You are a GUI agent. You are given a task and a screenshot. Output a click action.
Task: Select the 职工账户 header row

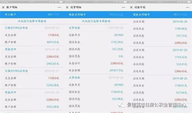(32, 15)
